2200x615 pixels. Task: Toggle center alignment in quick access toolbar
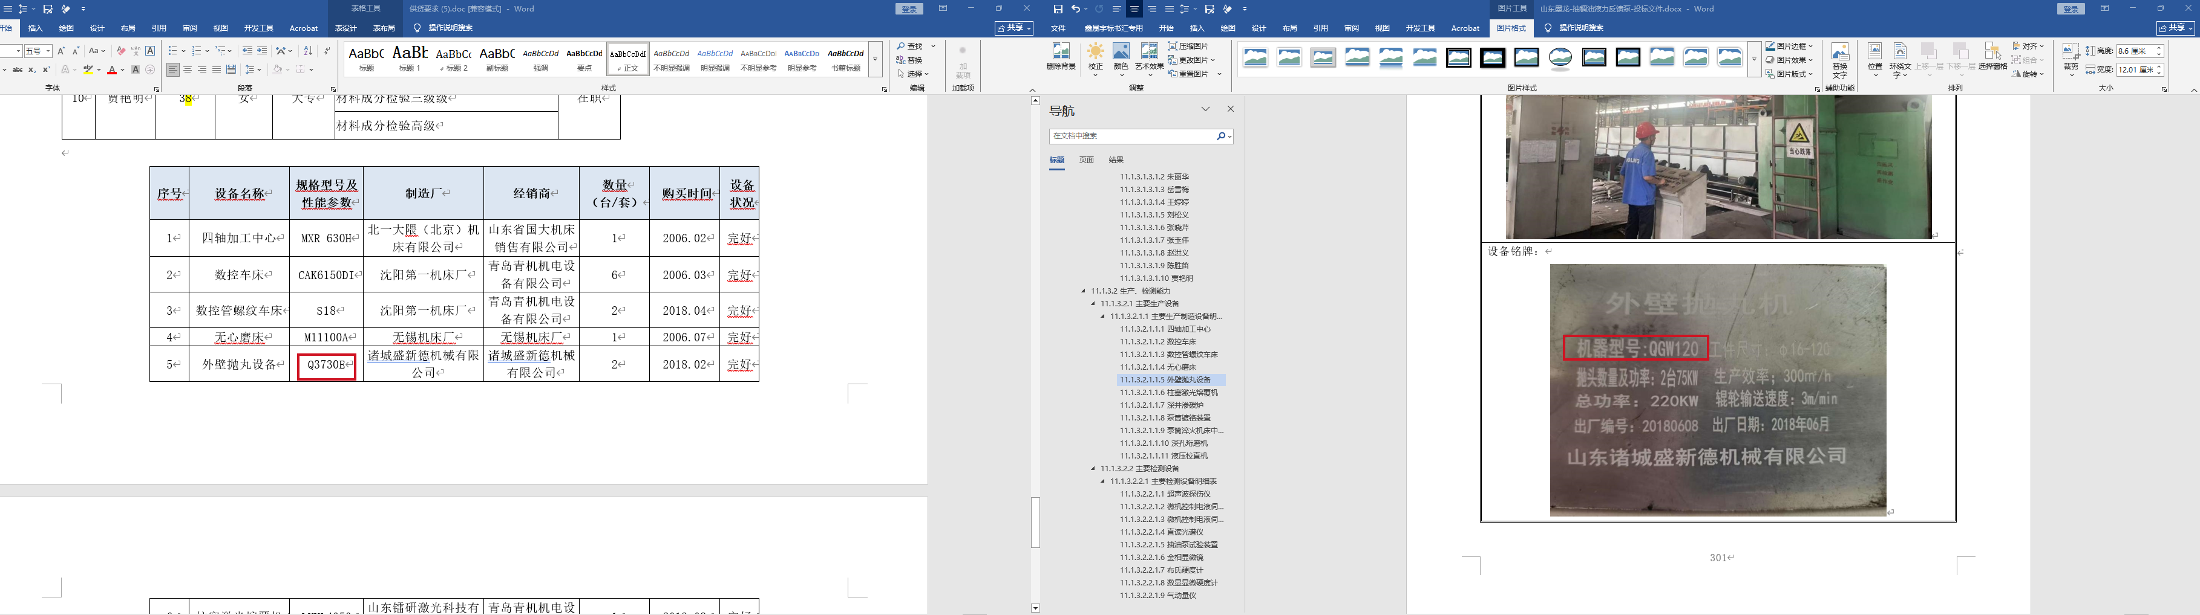click(x=1134, y=10)
